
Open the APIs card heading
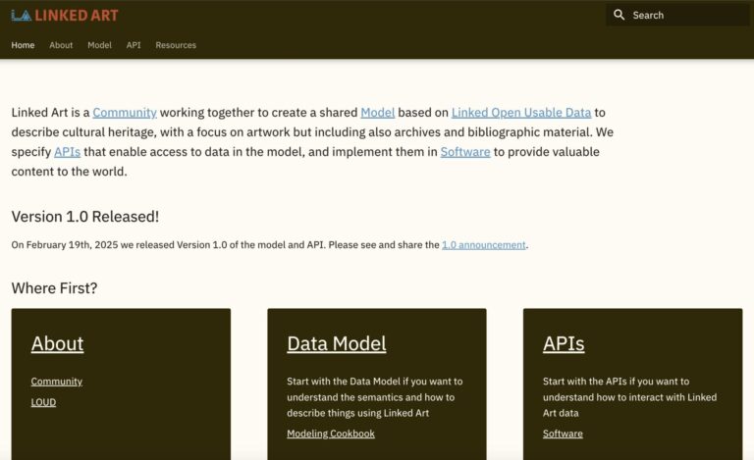pyautogui.click(x=564, y=344)
